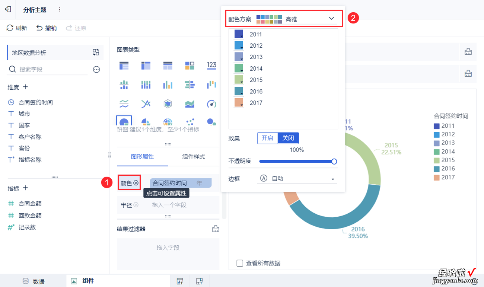
Task: Change the 2012 color swatch
Action: 239,45
